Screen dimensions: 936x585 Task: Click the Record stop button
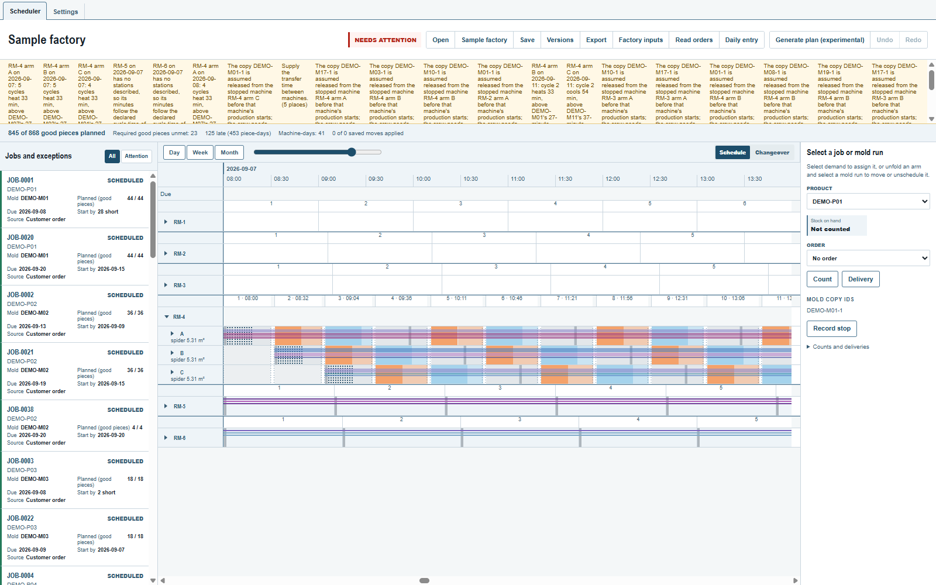832,328
